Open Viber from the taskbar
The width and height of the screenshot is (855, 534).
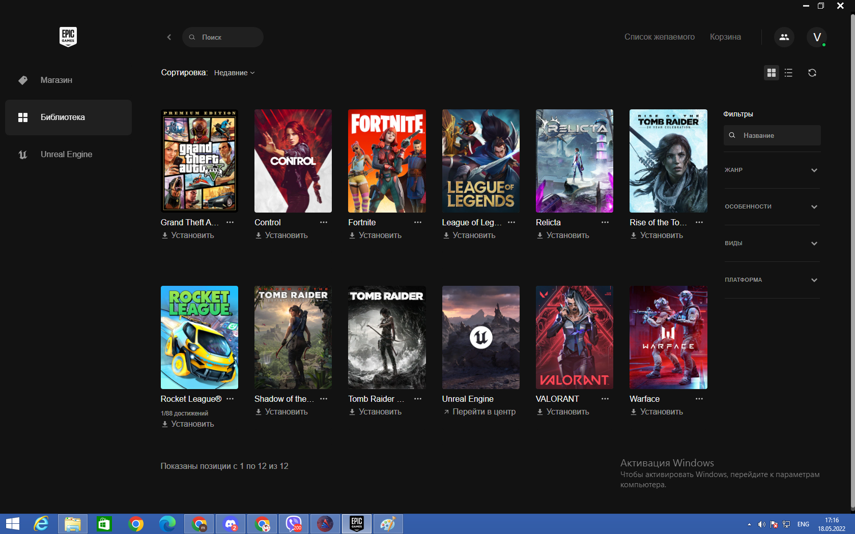(294, 524)
